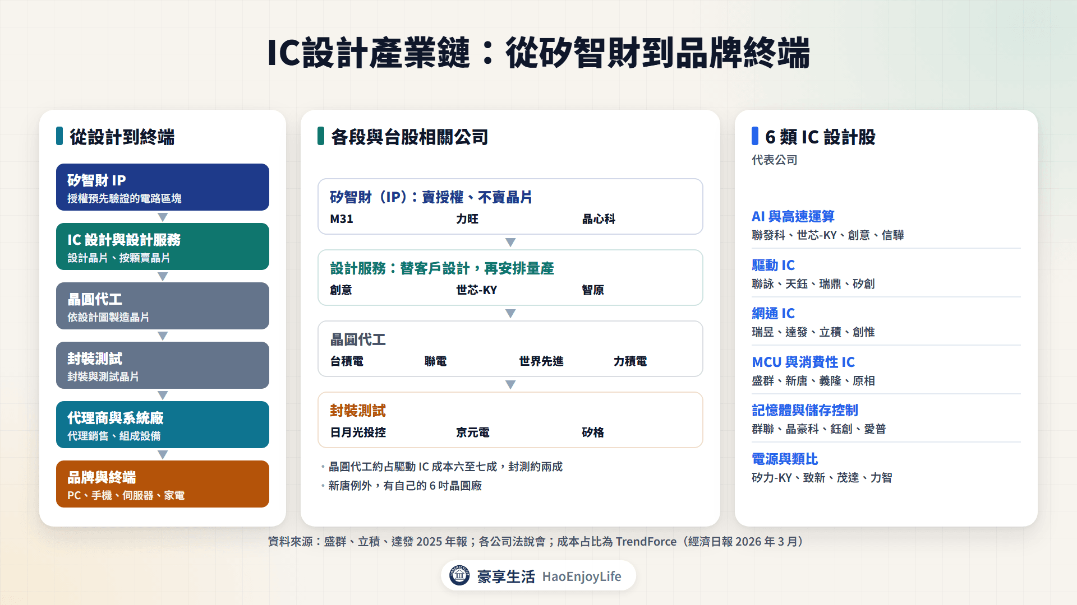Screen dimensions: 1077x605
Task: Click the note 晶圓代工約占驅動 IC 成本六至七成
Action: (x=445, y=467)
